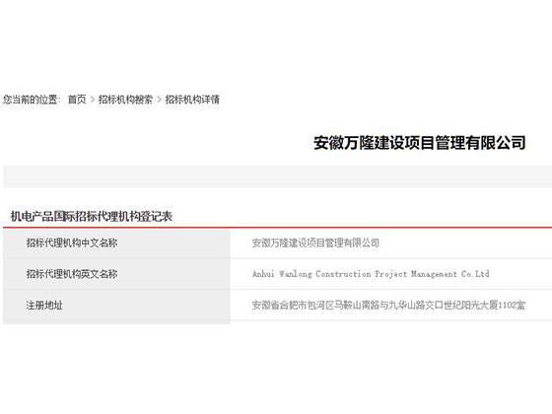Viewport: 552px width, 414px height.
Task: Click the 您当前的位置 label
Action: tap(32, 100)
